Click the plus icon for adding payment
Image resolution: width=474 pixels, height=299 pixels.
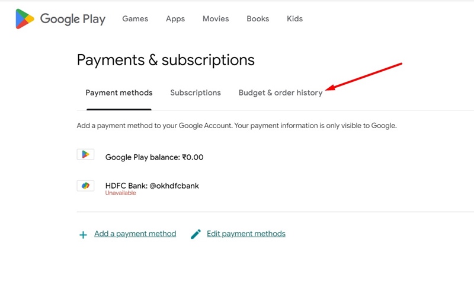pos(83,235)
